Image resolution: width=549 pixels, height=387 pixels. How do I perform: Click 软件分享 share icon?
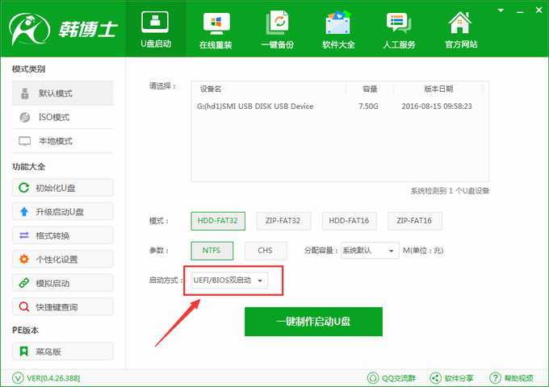tap(451, 377)
